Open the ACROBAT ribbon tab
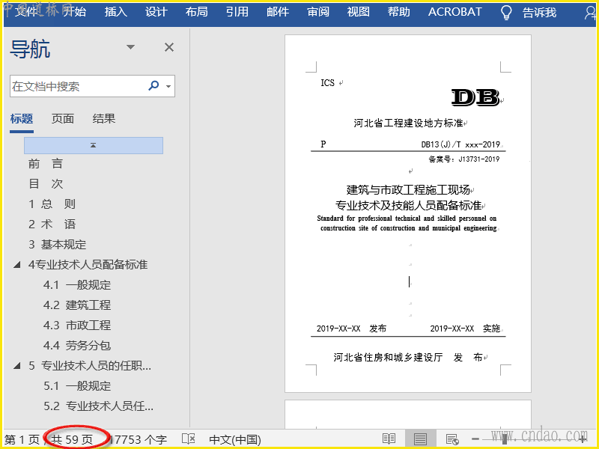 tap(455, 12)
